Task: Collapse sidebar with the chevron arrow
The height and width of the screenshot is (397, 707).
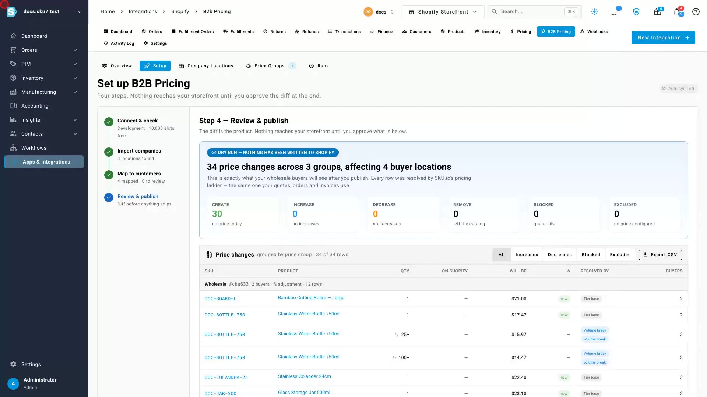Action: (x=79, y=12)
